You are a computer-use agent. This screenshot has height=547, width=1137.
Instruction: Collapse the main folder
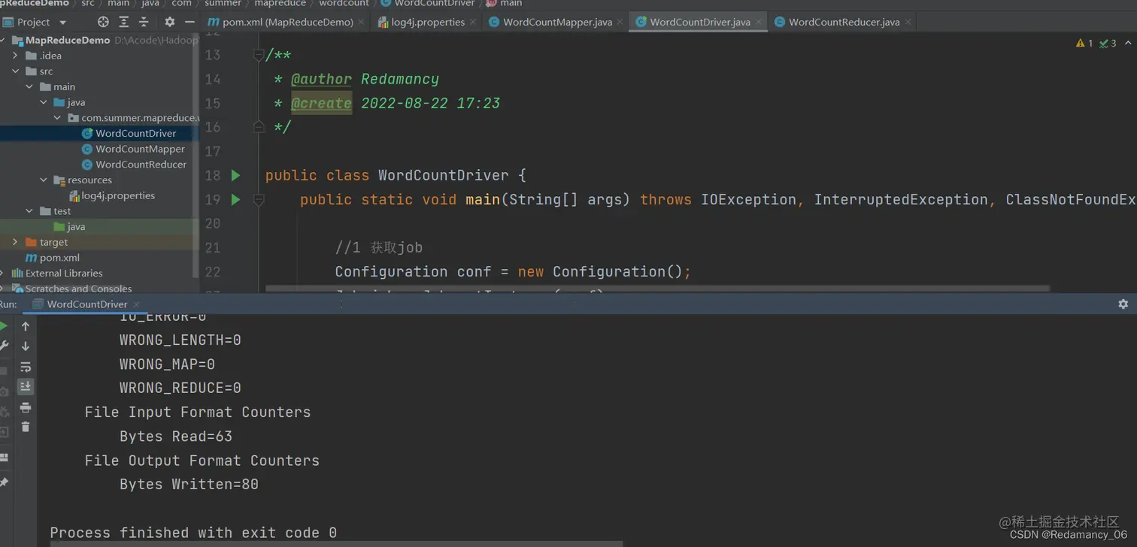[x=29, y=87]
